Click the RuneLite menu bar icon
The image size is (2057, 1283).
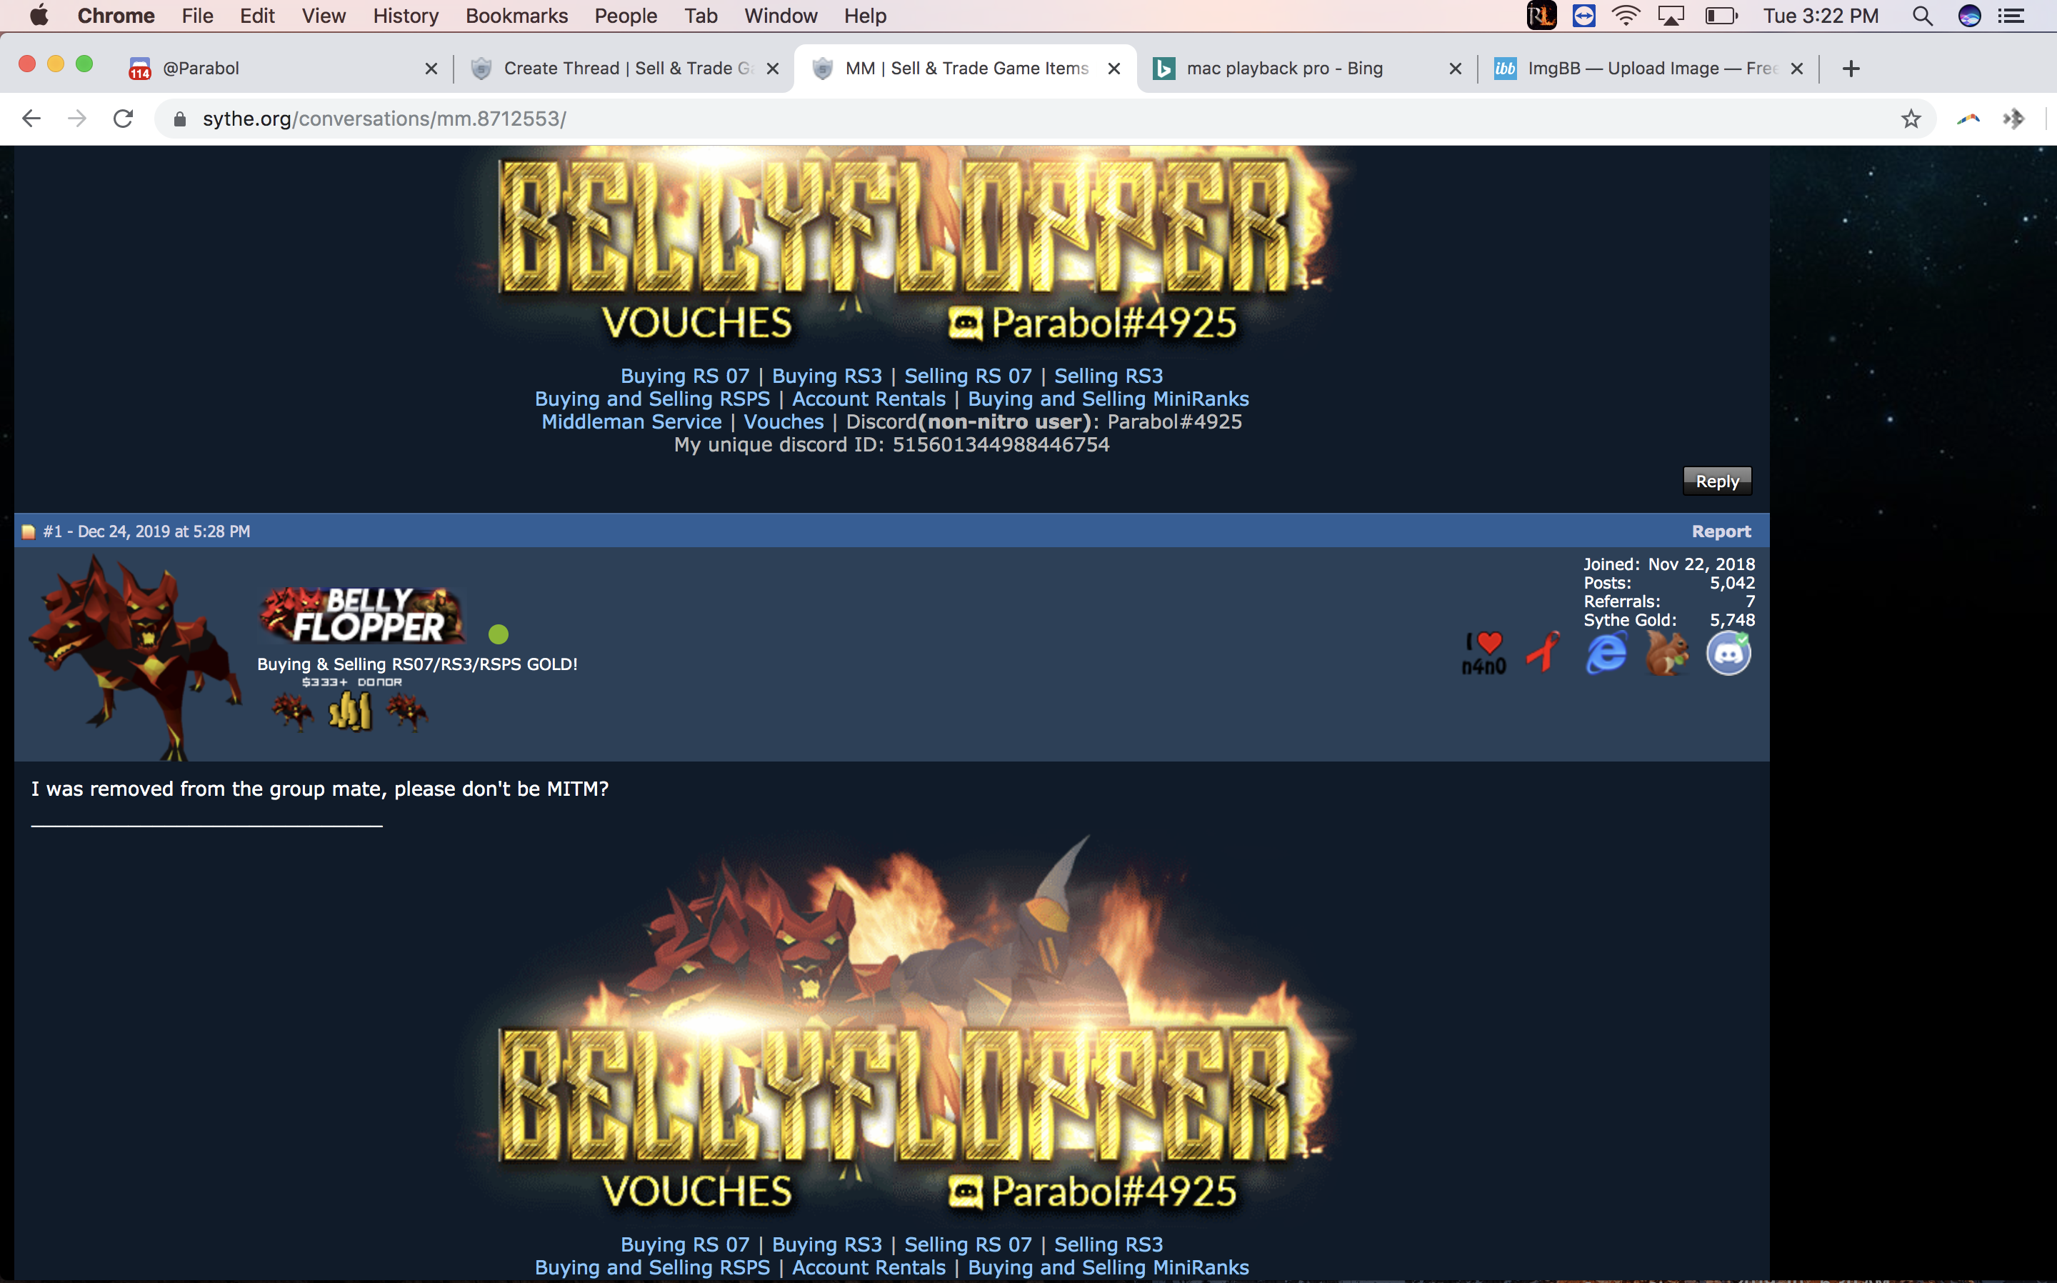[x=1541, y=16]
